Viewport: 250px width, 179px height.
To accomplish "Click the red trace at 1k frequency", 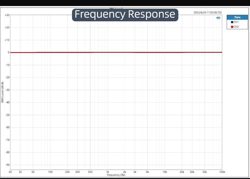I will [108, 52].
